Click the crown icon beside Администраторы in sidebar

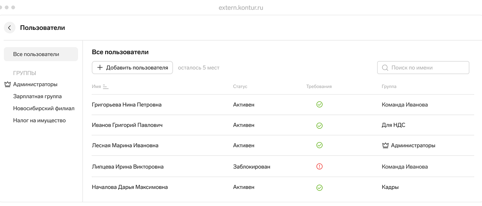pos(7,85)
